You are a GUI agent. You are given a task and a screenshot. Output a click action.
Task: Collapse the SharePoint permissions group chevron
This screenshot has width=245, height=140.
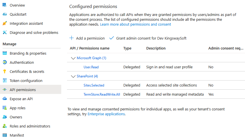pos(73,76)
